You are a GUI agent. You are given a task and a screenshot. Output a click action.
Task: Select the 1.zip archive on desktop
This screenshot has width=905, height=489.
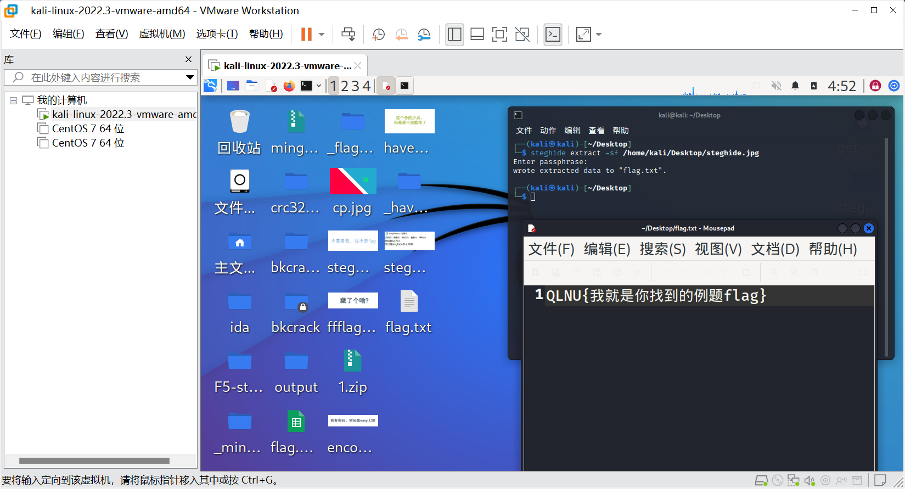(x=352, y=372)
